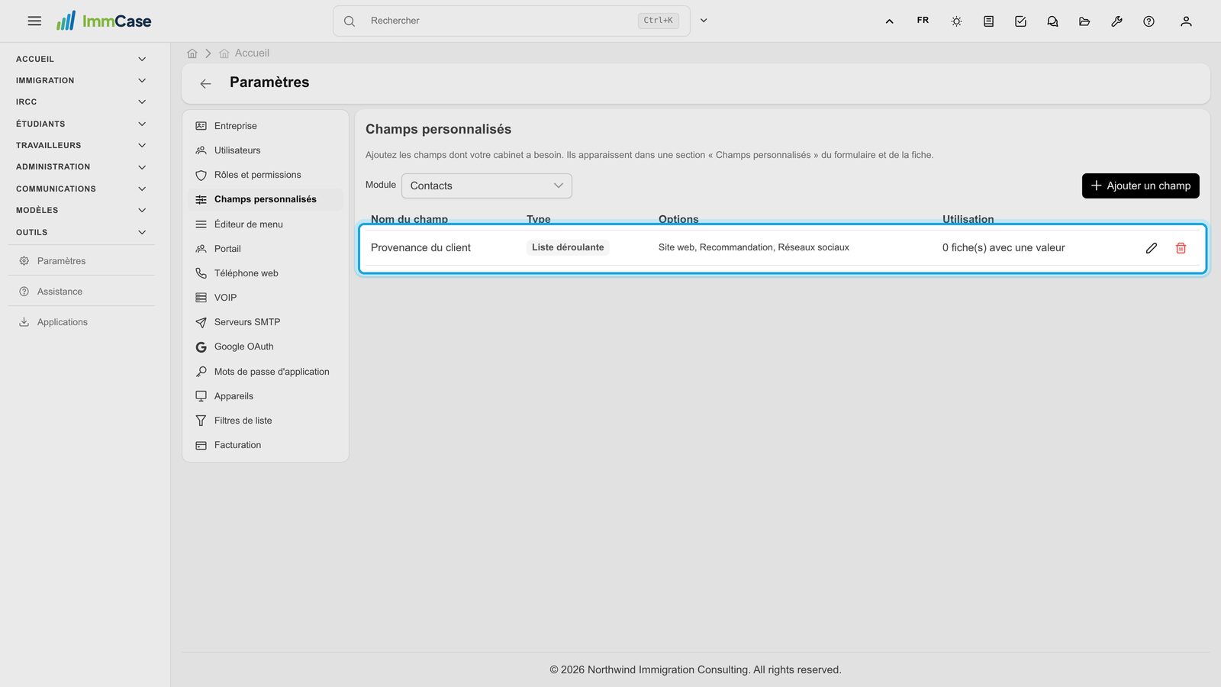Click Ajouter un champ button
Image resolution: width=1221 pixels, height=687 pixels.
1141,185
